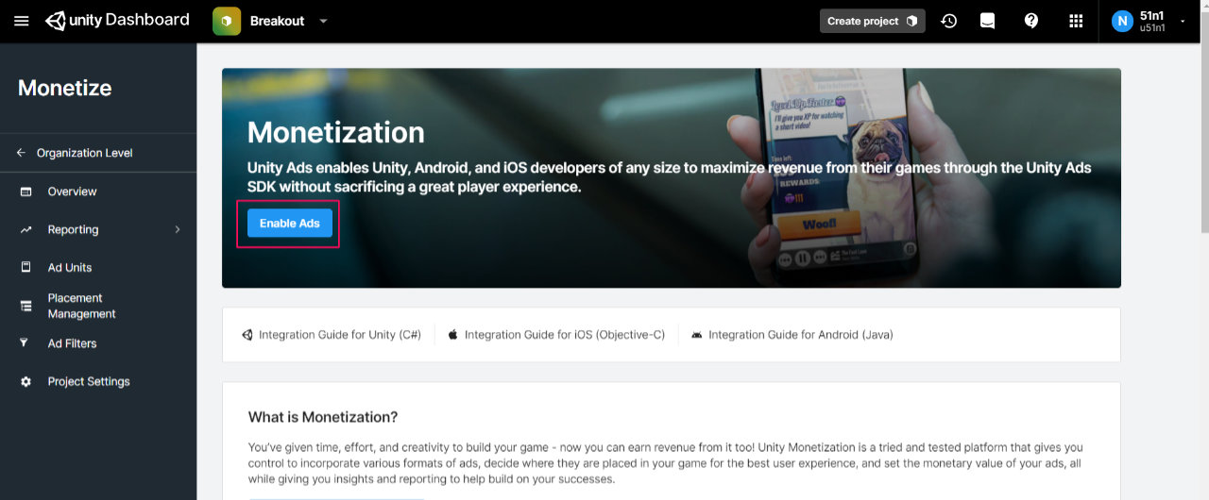Click the Unity logo before Integration Guide
The image size is (1209, 500).
tap(247, 335)
